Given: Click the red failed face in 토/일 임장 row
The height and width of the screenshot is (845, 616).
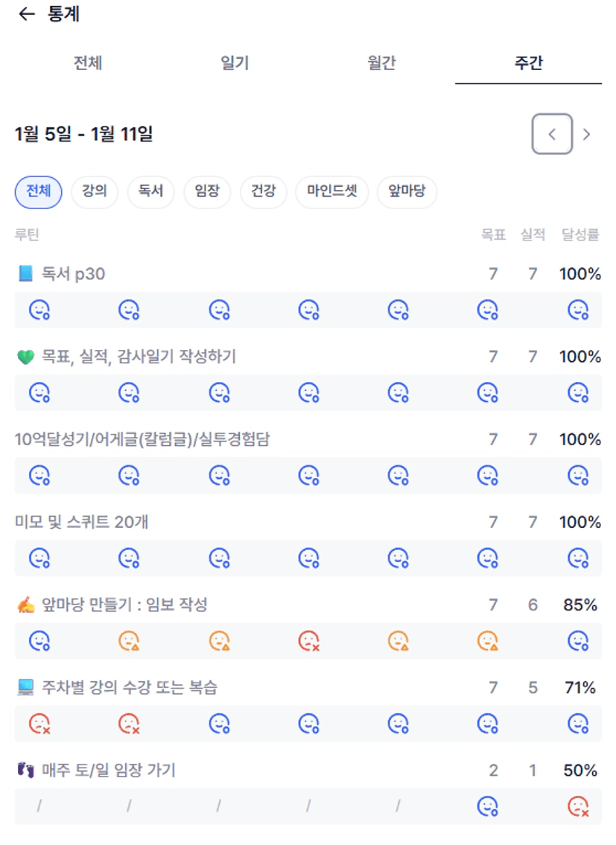Looking at the screenshot, I should tap(578, 806).
